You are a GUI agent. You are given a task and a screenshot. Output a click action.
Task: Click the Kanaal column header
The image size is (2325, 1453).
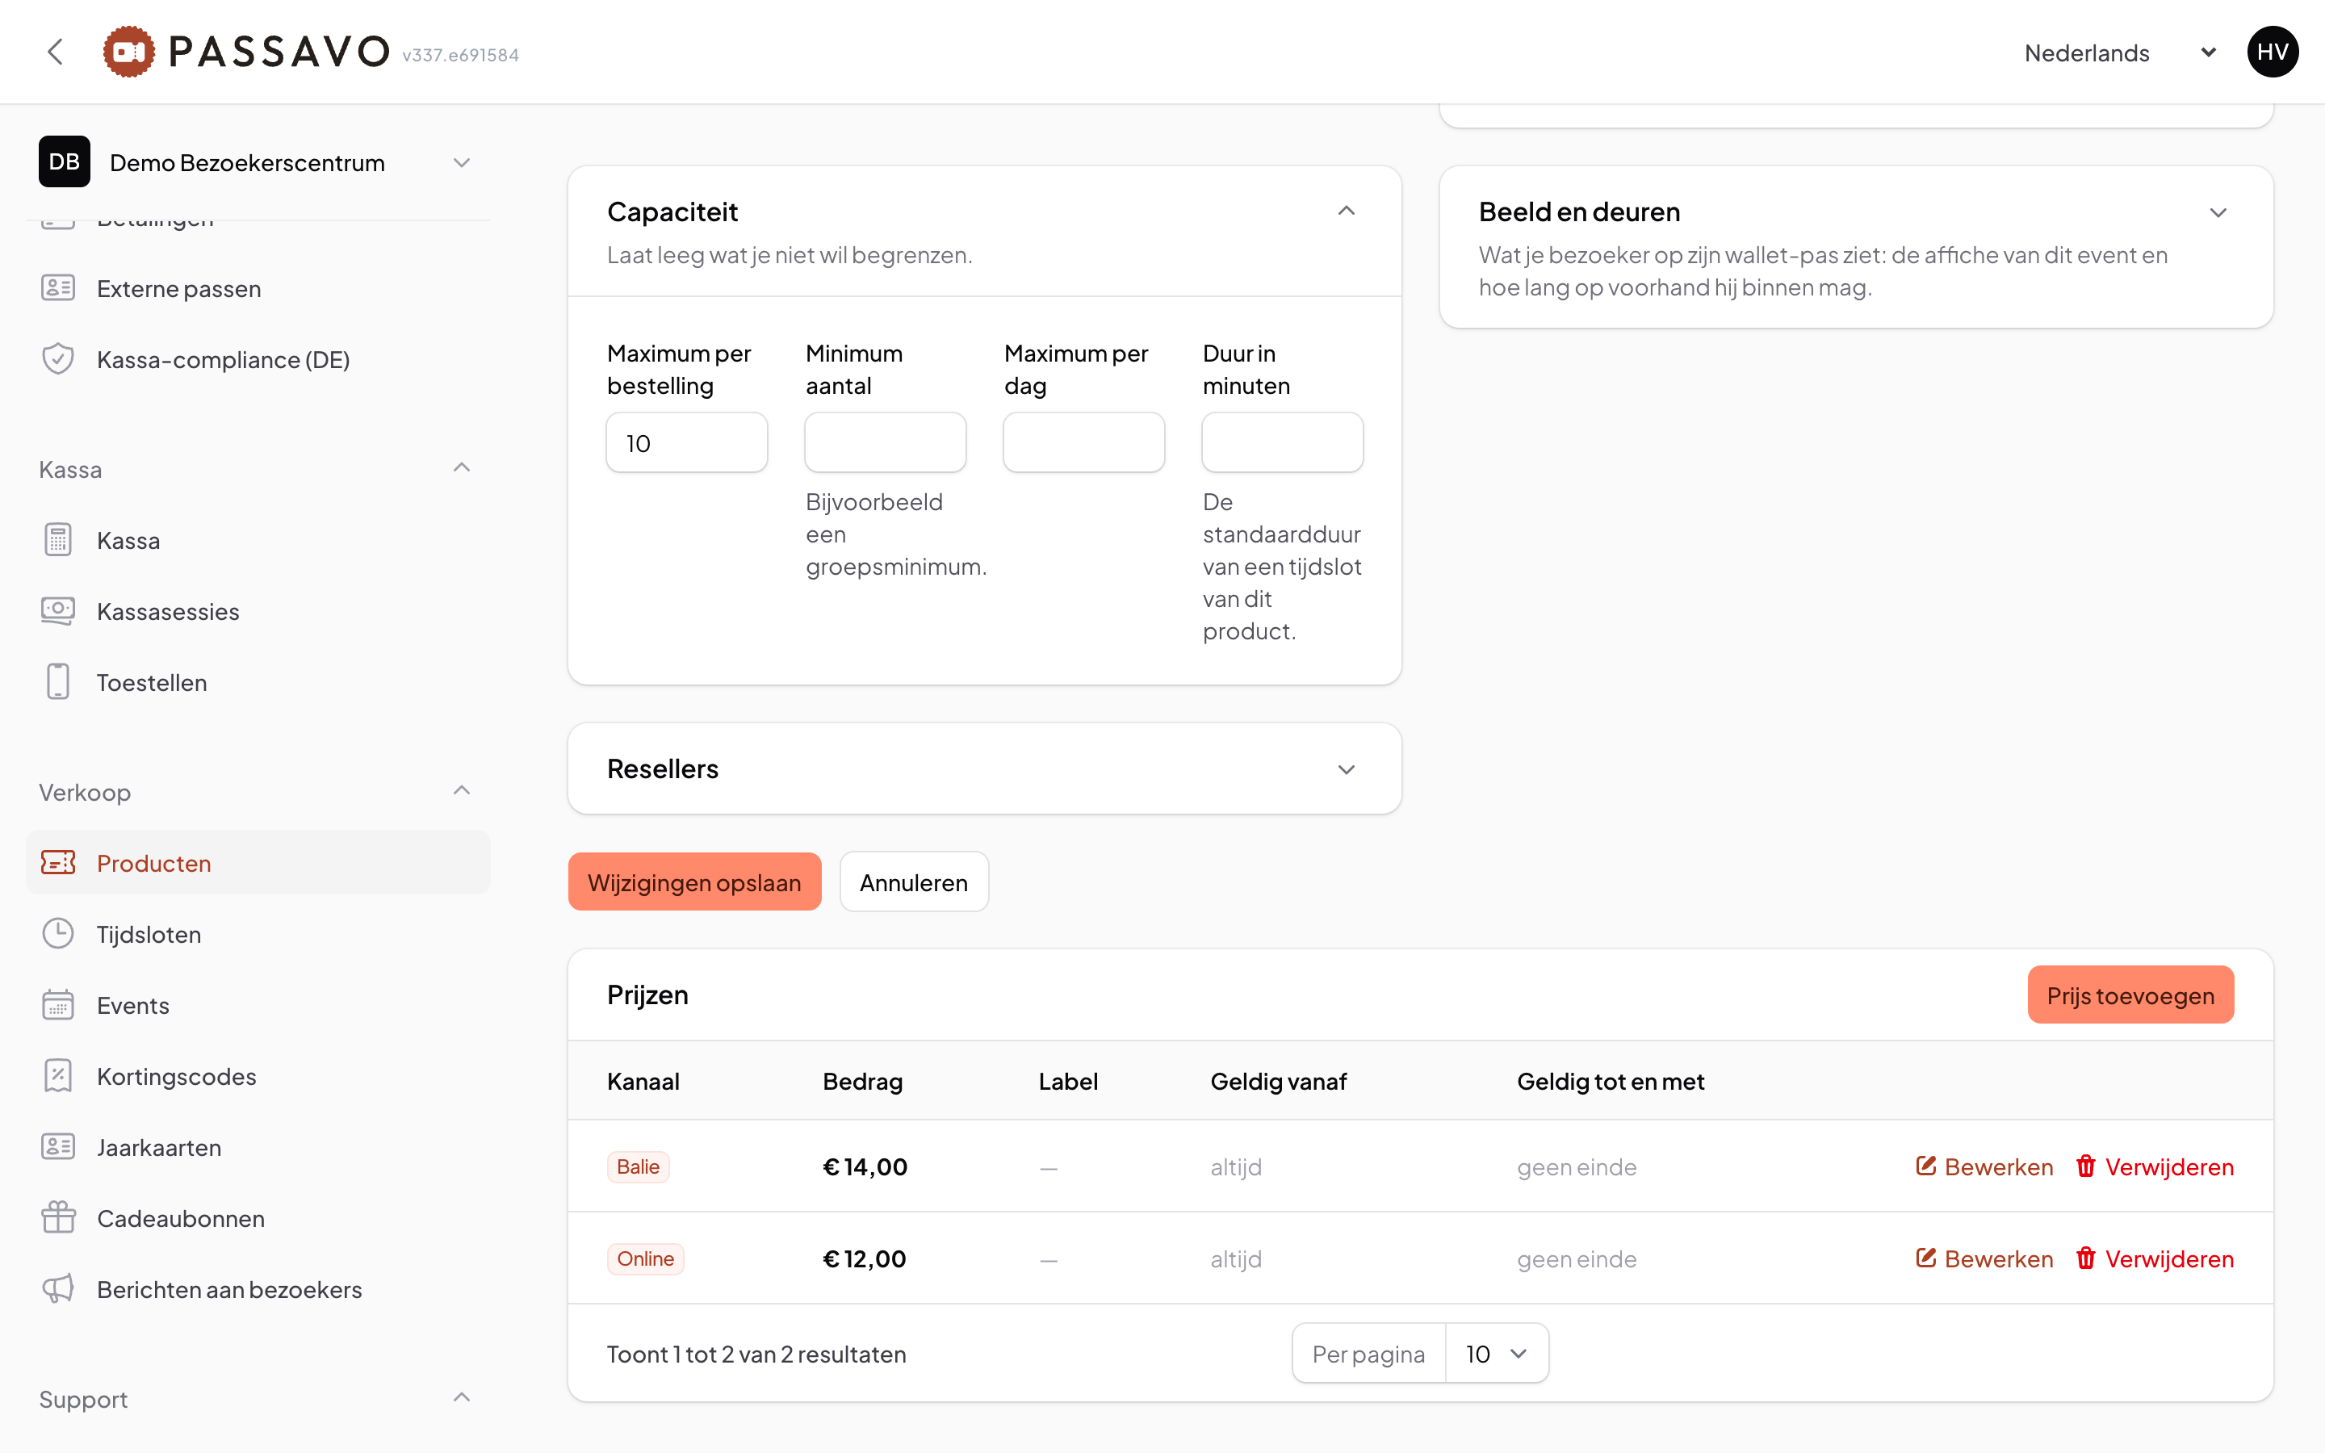(643, 1081)
